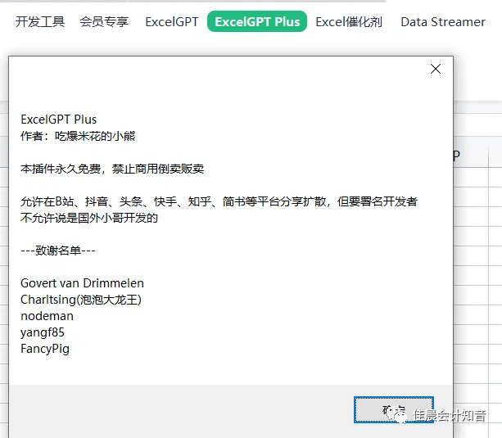Switch to the 会员专享 tab
The height and width of the screenshot is (438, 502).
click(x=104, y=22)
